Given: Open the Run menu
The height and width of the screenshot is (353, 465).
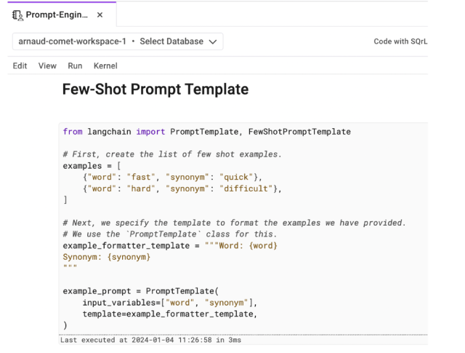Looking at the screenshot, I should [75, 66].
